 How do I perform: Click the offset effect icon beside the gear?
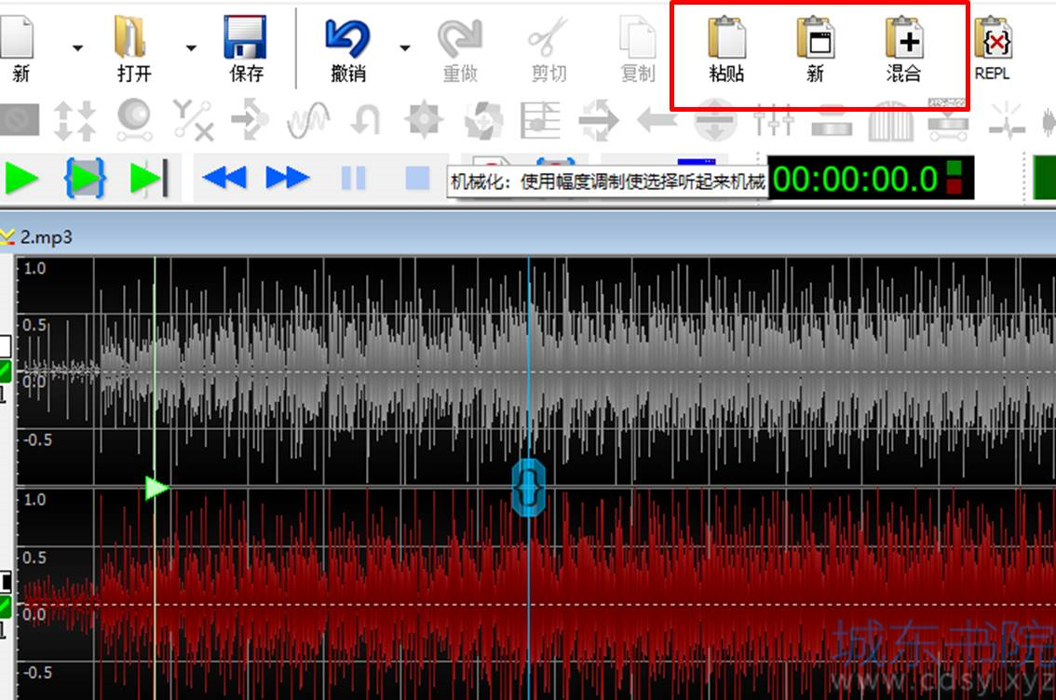click(483, 120)
